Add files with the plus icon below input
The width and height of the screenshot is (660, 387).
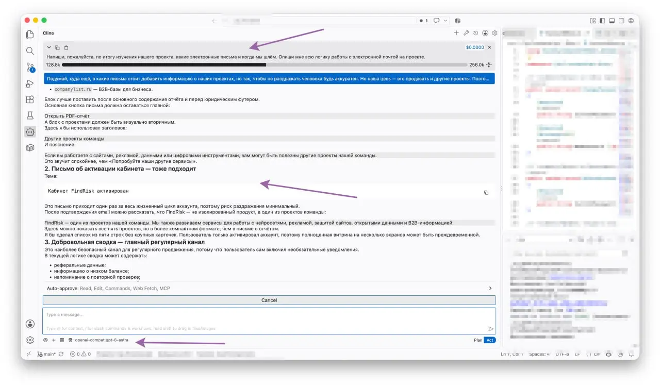[54, 340]
